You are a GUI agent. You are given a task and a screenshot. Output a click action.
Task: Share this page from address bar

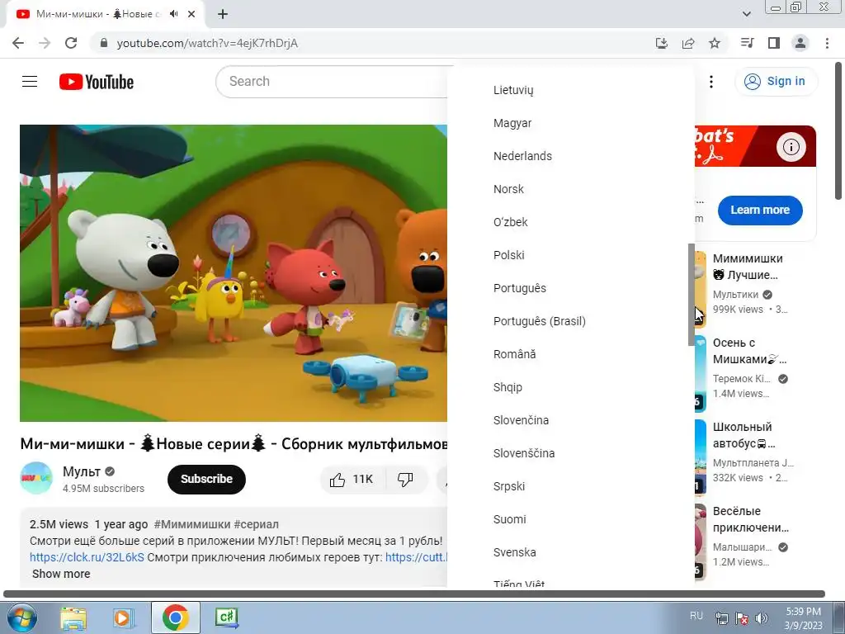[x=688, y=43]
